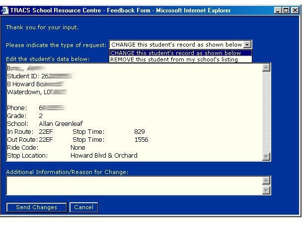Collapse the request type dropdown arrow

point(248,45)
